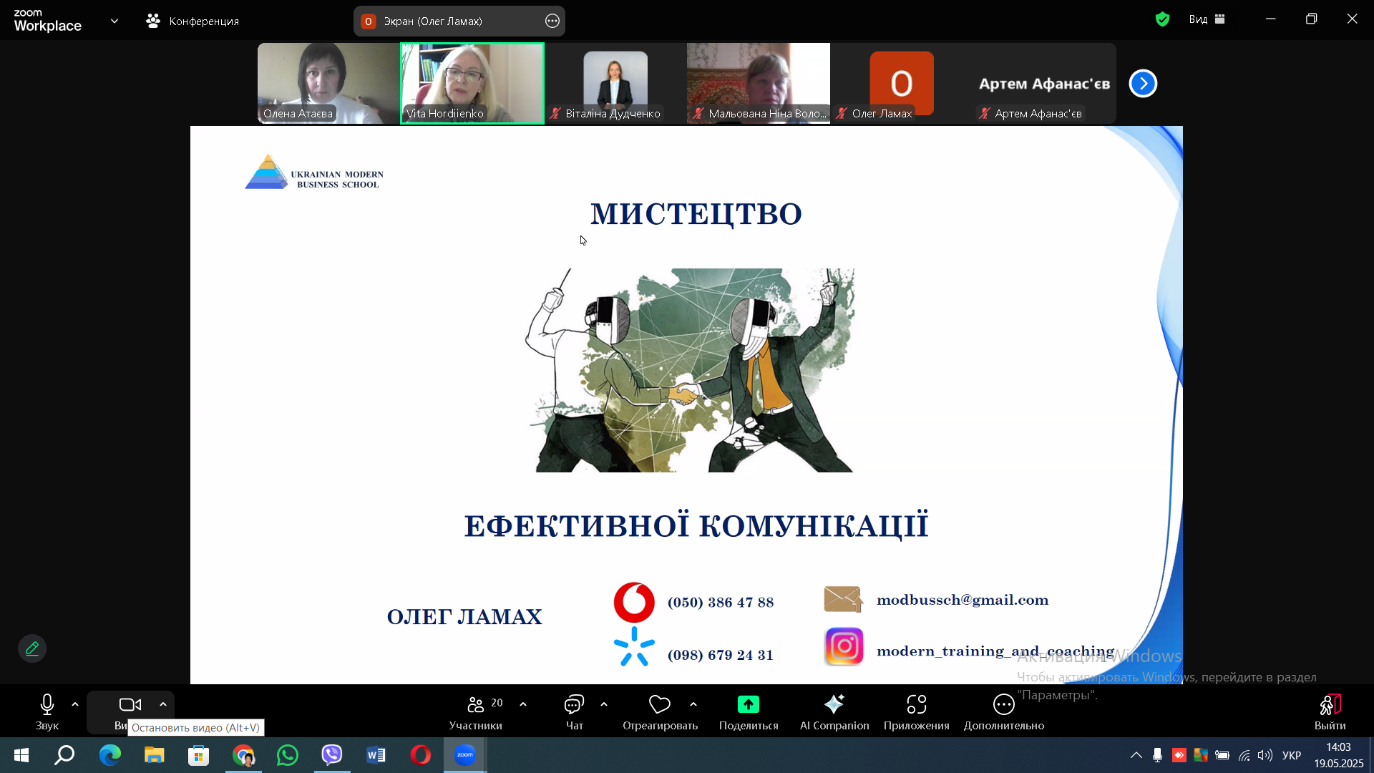
Task: Click modern_training_and_coaching Instagram handle
Action: 995,651
